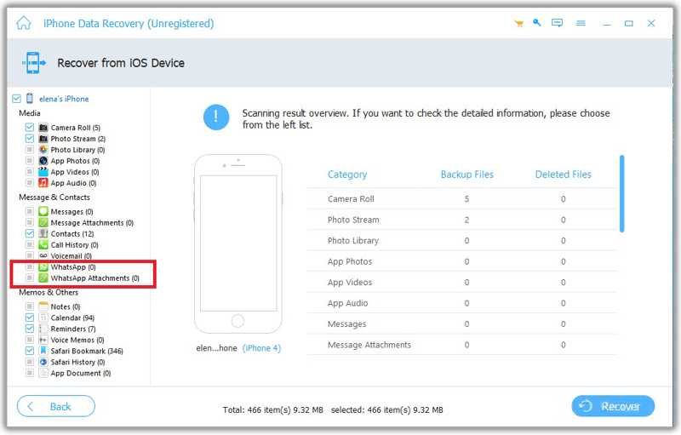Screen dimensions: 681x435
Task: Click the Category column header
Action: [347, 175]
